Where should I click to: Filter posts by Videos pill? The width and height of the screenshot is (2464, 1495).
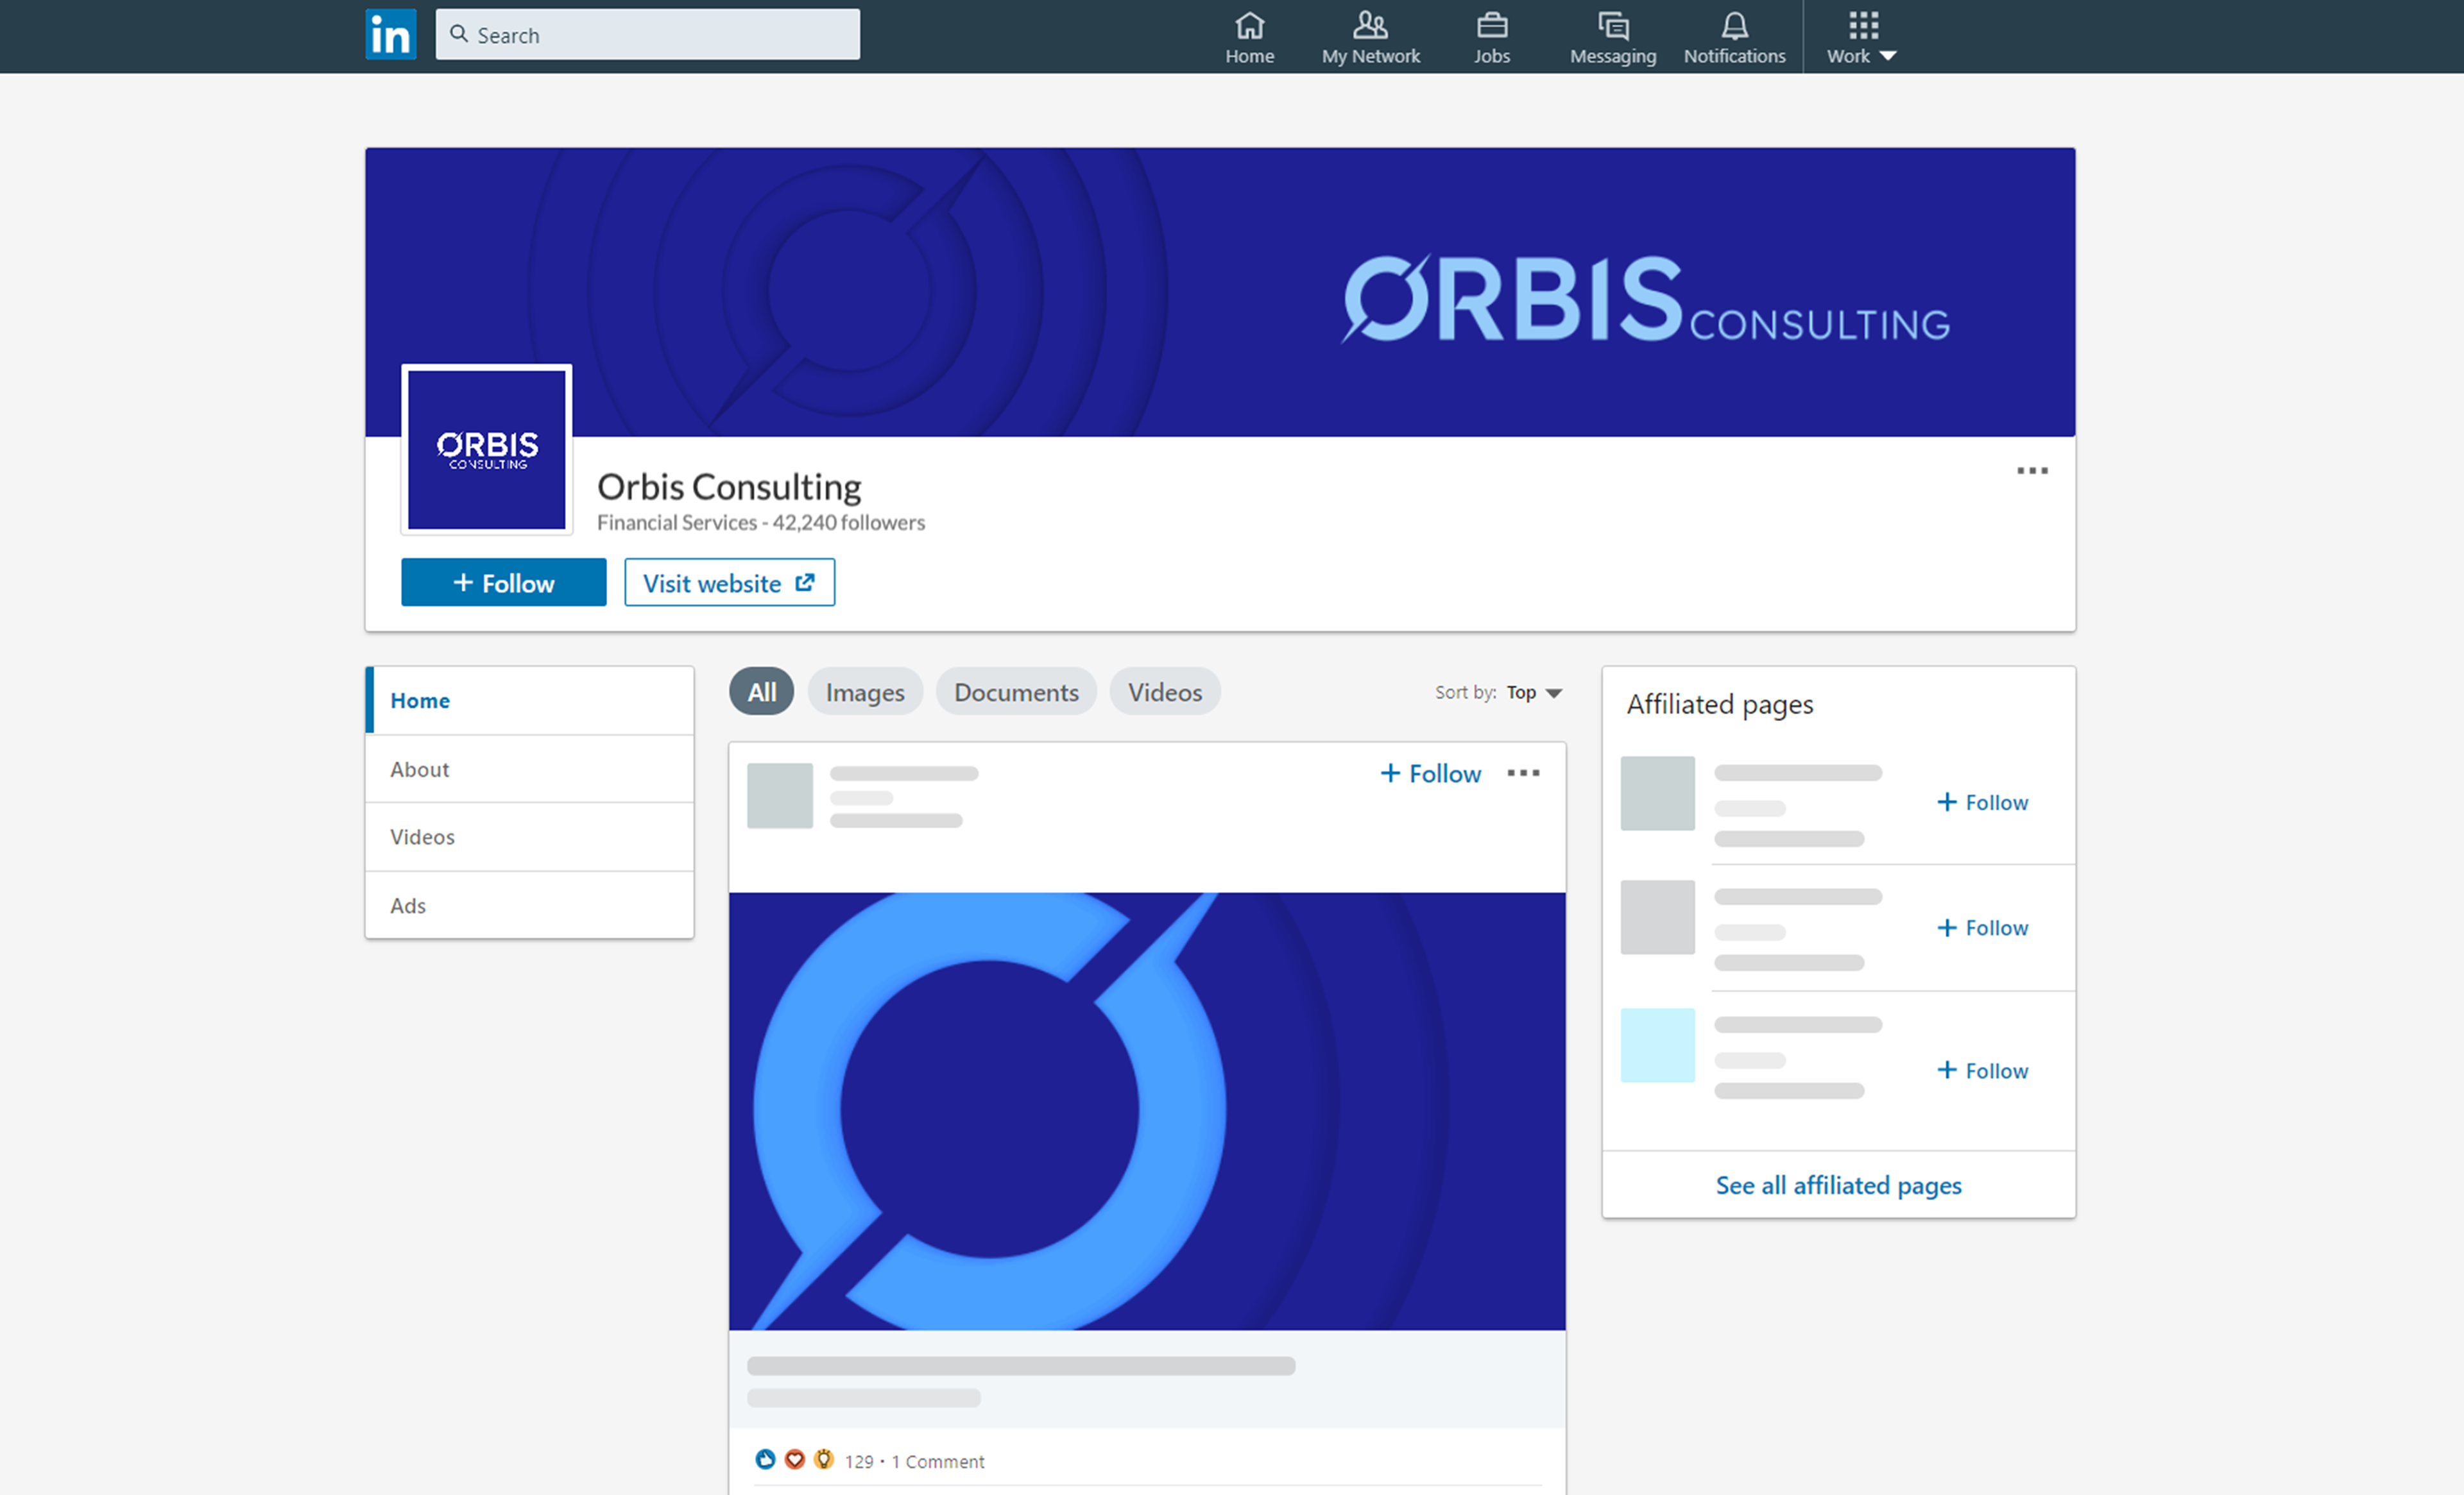tap(1165, 691)
